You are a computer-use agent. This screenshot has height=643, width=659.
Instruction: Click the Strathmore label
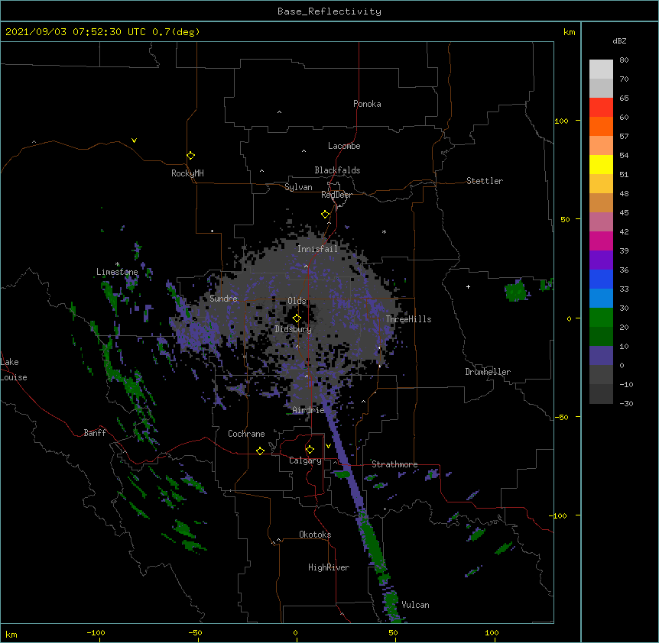pos(394,464)
